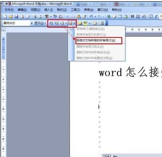Toggle Track Changes icon
The width and height of the screenshot is (162, 157).
tap(95, 23)
